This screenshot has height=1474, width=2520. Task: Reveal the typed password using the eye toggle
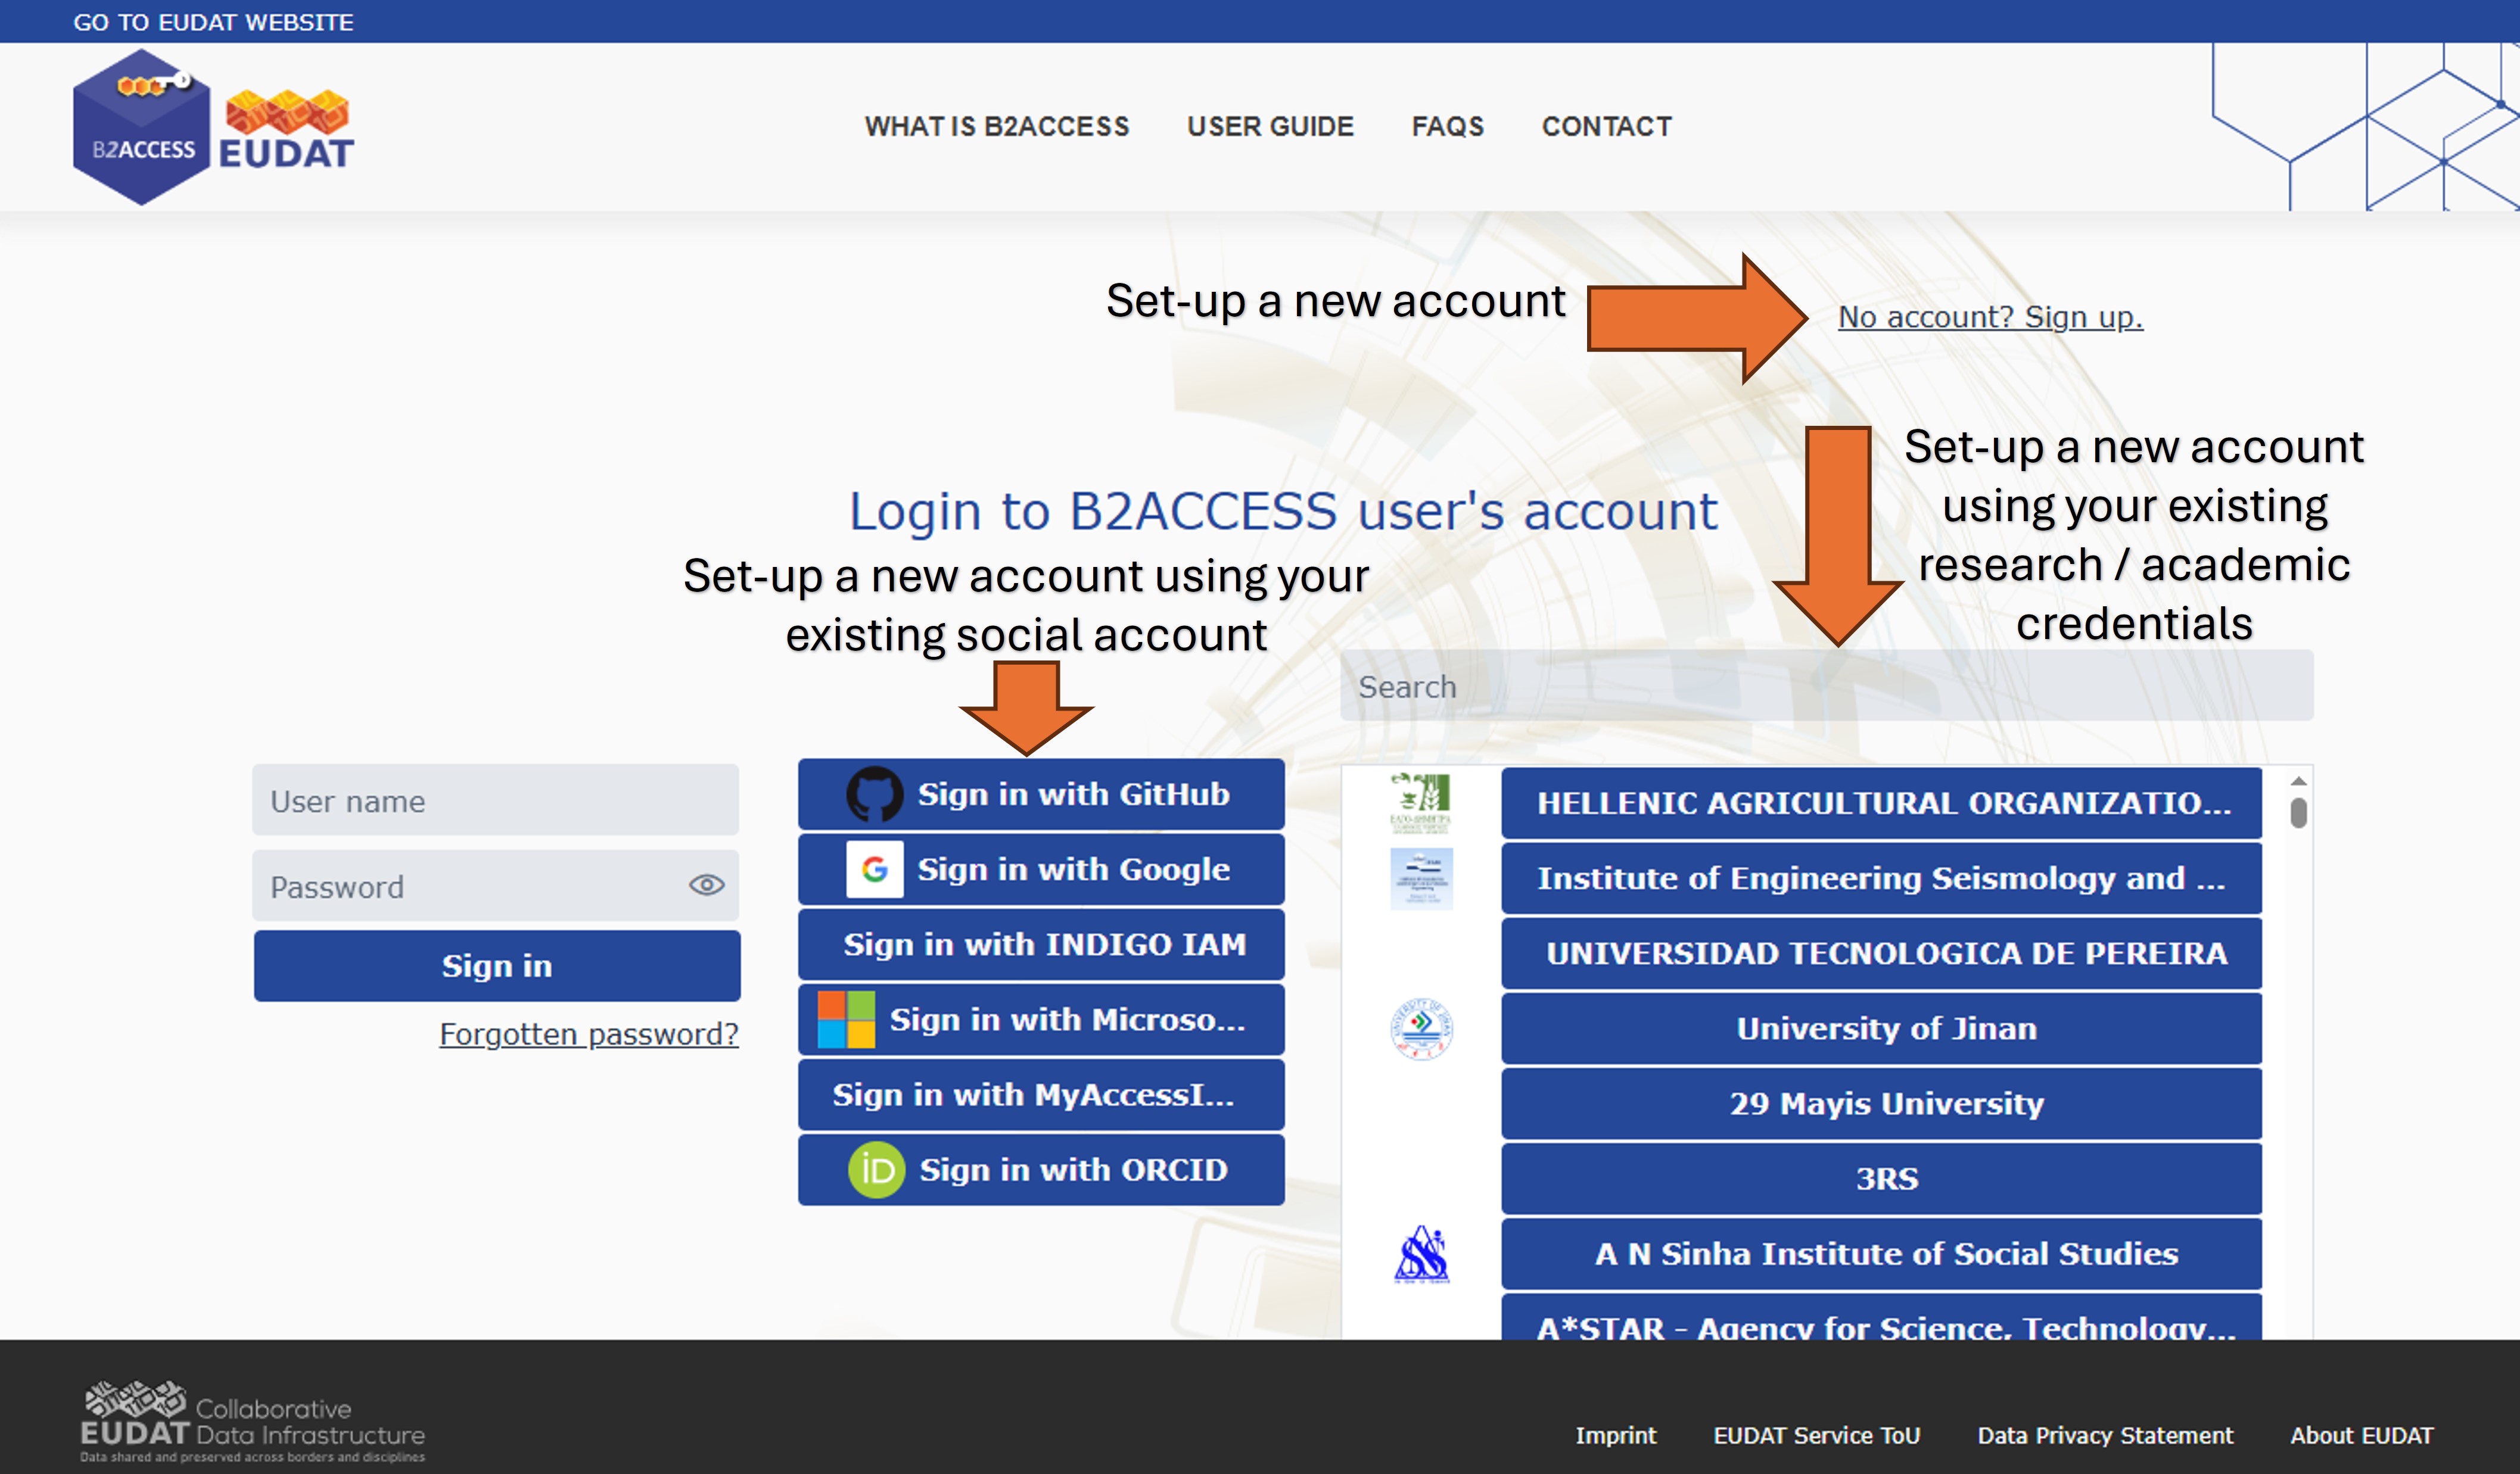[x=707, y=884]
